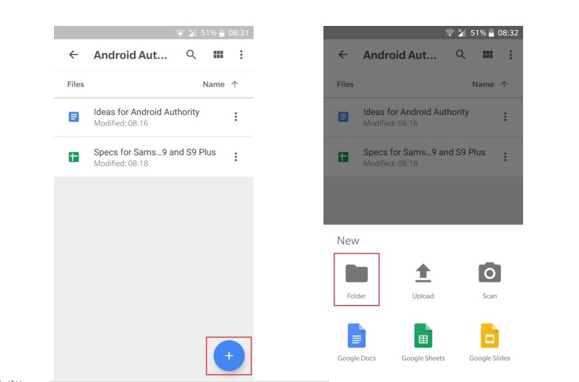Tap Name sort label in right phone
Screen dimensions: 579x382
483,84
